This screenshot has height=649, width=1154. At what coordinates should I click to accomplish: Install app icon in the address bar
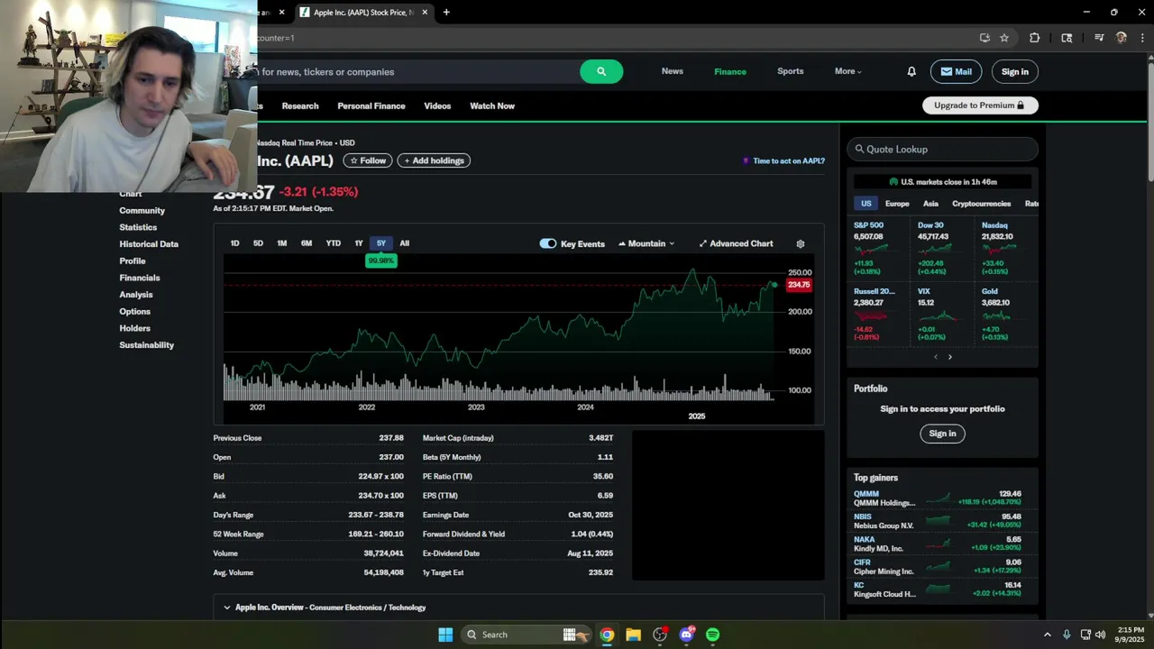[x=985, y=38]
